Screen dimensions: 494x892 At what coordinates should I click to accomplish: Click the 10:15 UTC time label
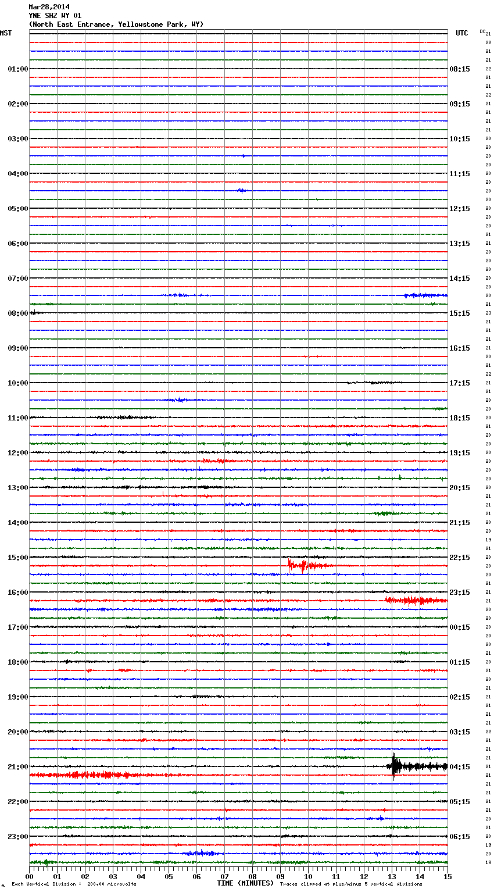(x=460, y=139)
